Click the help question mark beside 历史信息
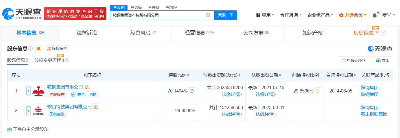Screen dimensions: 400x138 (383, 33)
